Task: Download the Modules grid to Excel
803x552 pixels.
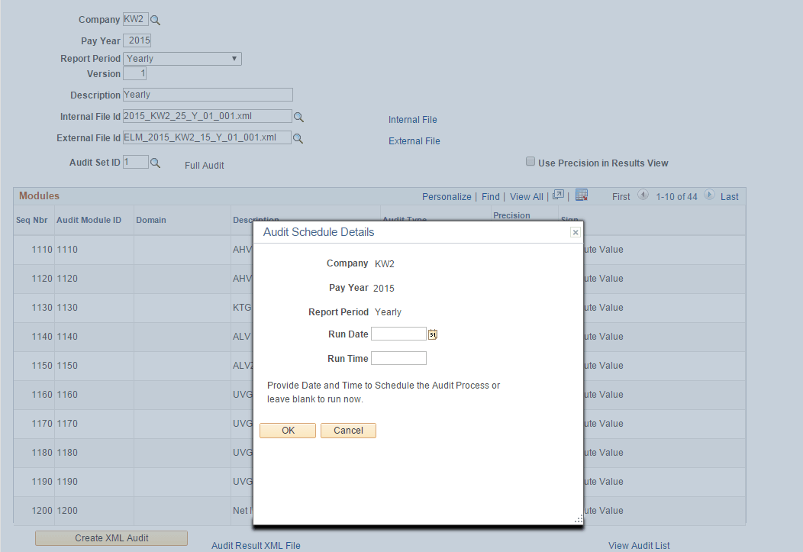Action: point(581,196)
